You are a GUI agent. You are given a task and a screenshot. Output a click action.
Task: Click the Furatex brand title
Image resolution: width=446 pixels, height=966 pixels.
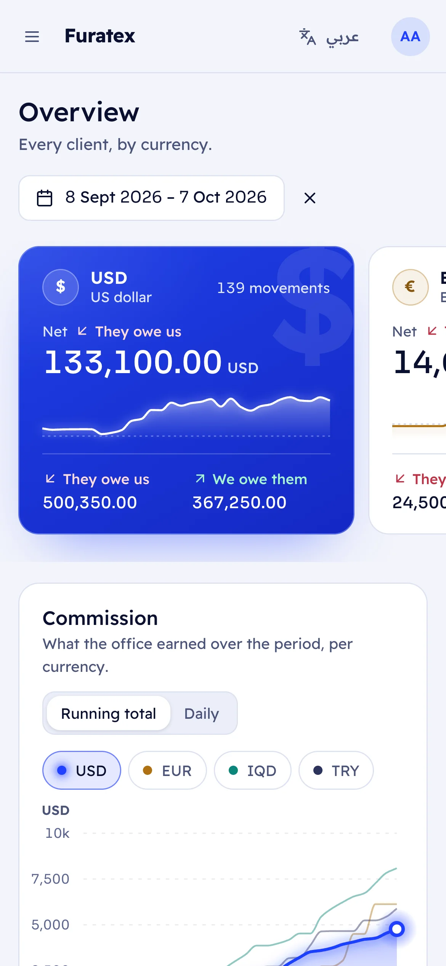point(100,36)
